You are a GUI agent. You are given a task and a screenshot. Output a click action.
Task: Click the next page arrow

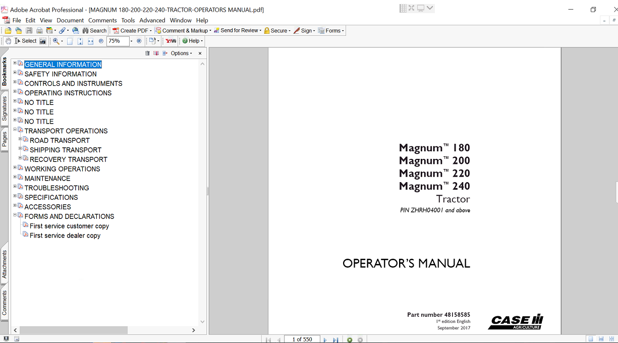(x=325, y=339)
